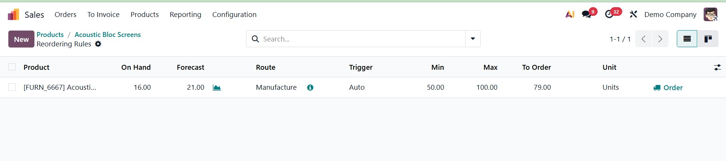Tick the select all rows checkbox

(x=12, y=67)
